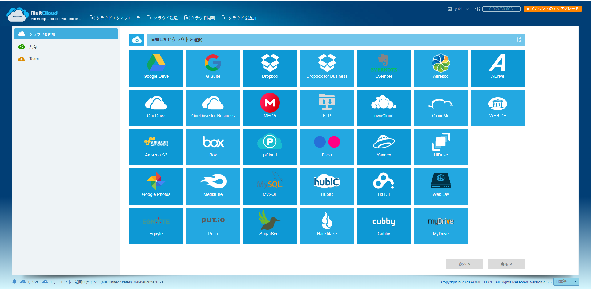Select the MEGA tile
This screenshot has width=591, height=289.
[x=270, y=108]
